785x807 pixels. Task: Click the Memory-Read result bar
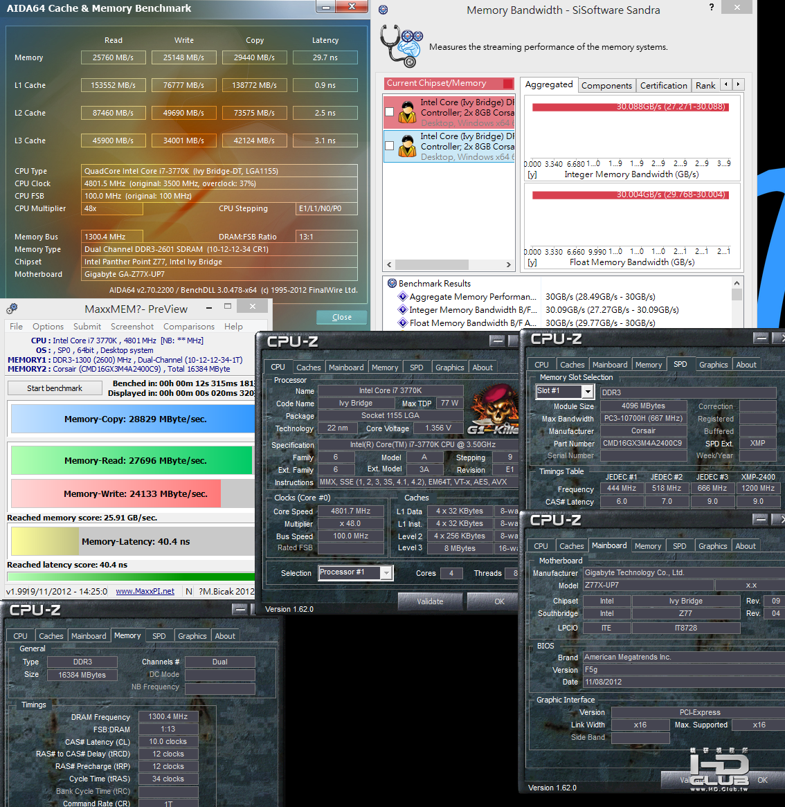click(132, 461)
